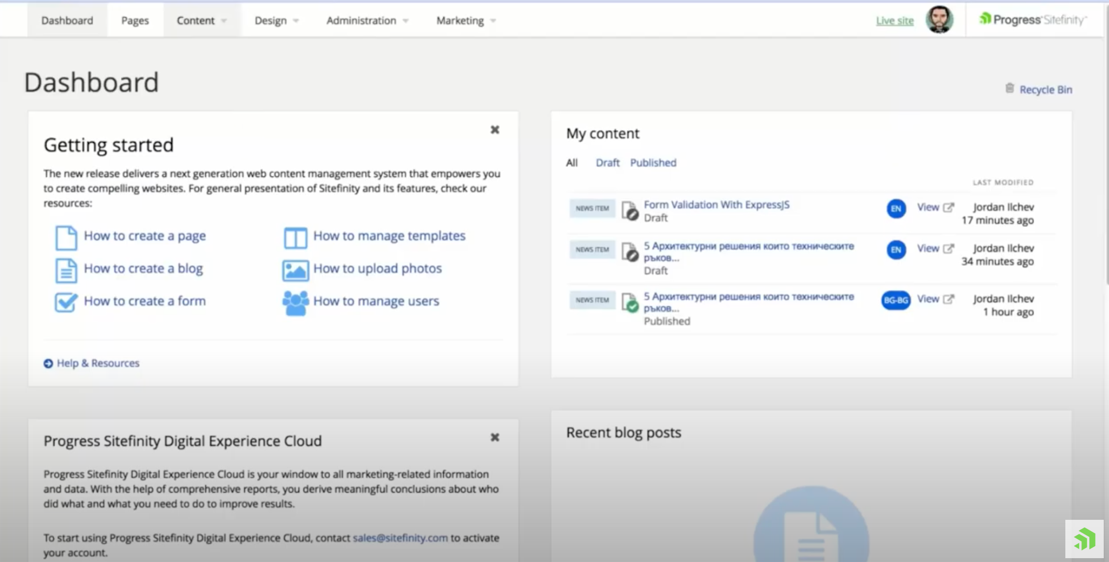Click the 'How to create a page' icon
Viewport: 1109px width, 562px height.
(x=66, y=237)
